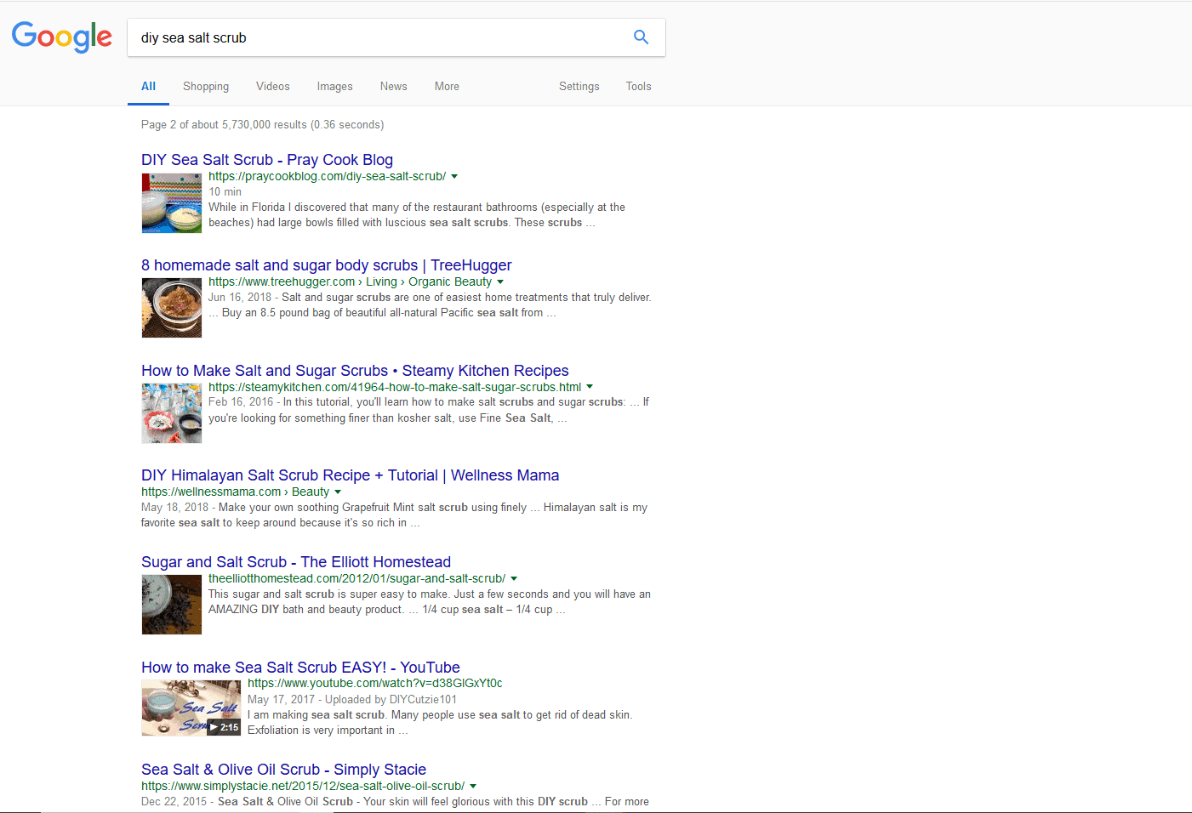Open the Elliott Homestead result thumbnail

172,605
